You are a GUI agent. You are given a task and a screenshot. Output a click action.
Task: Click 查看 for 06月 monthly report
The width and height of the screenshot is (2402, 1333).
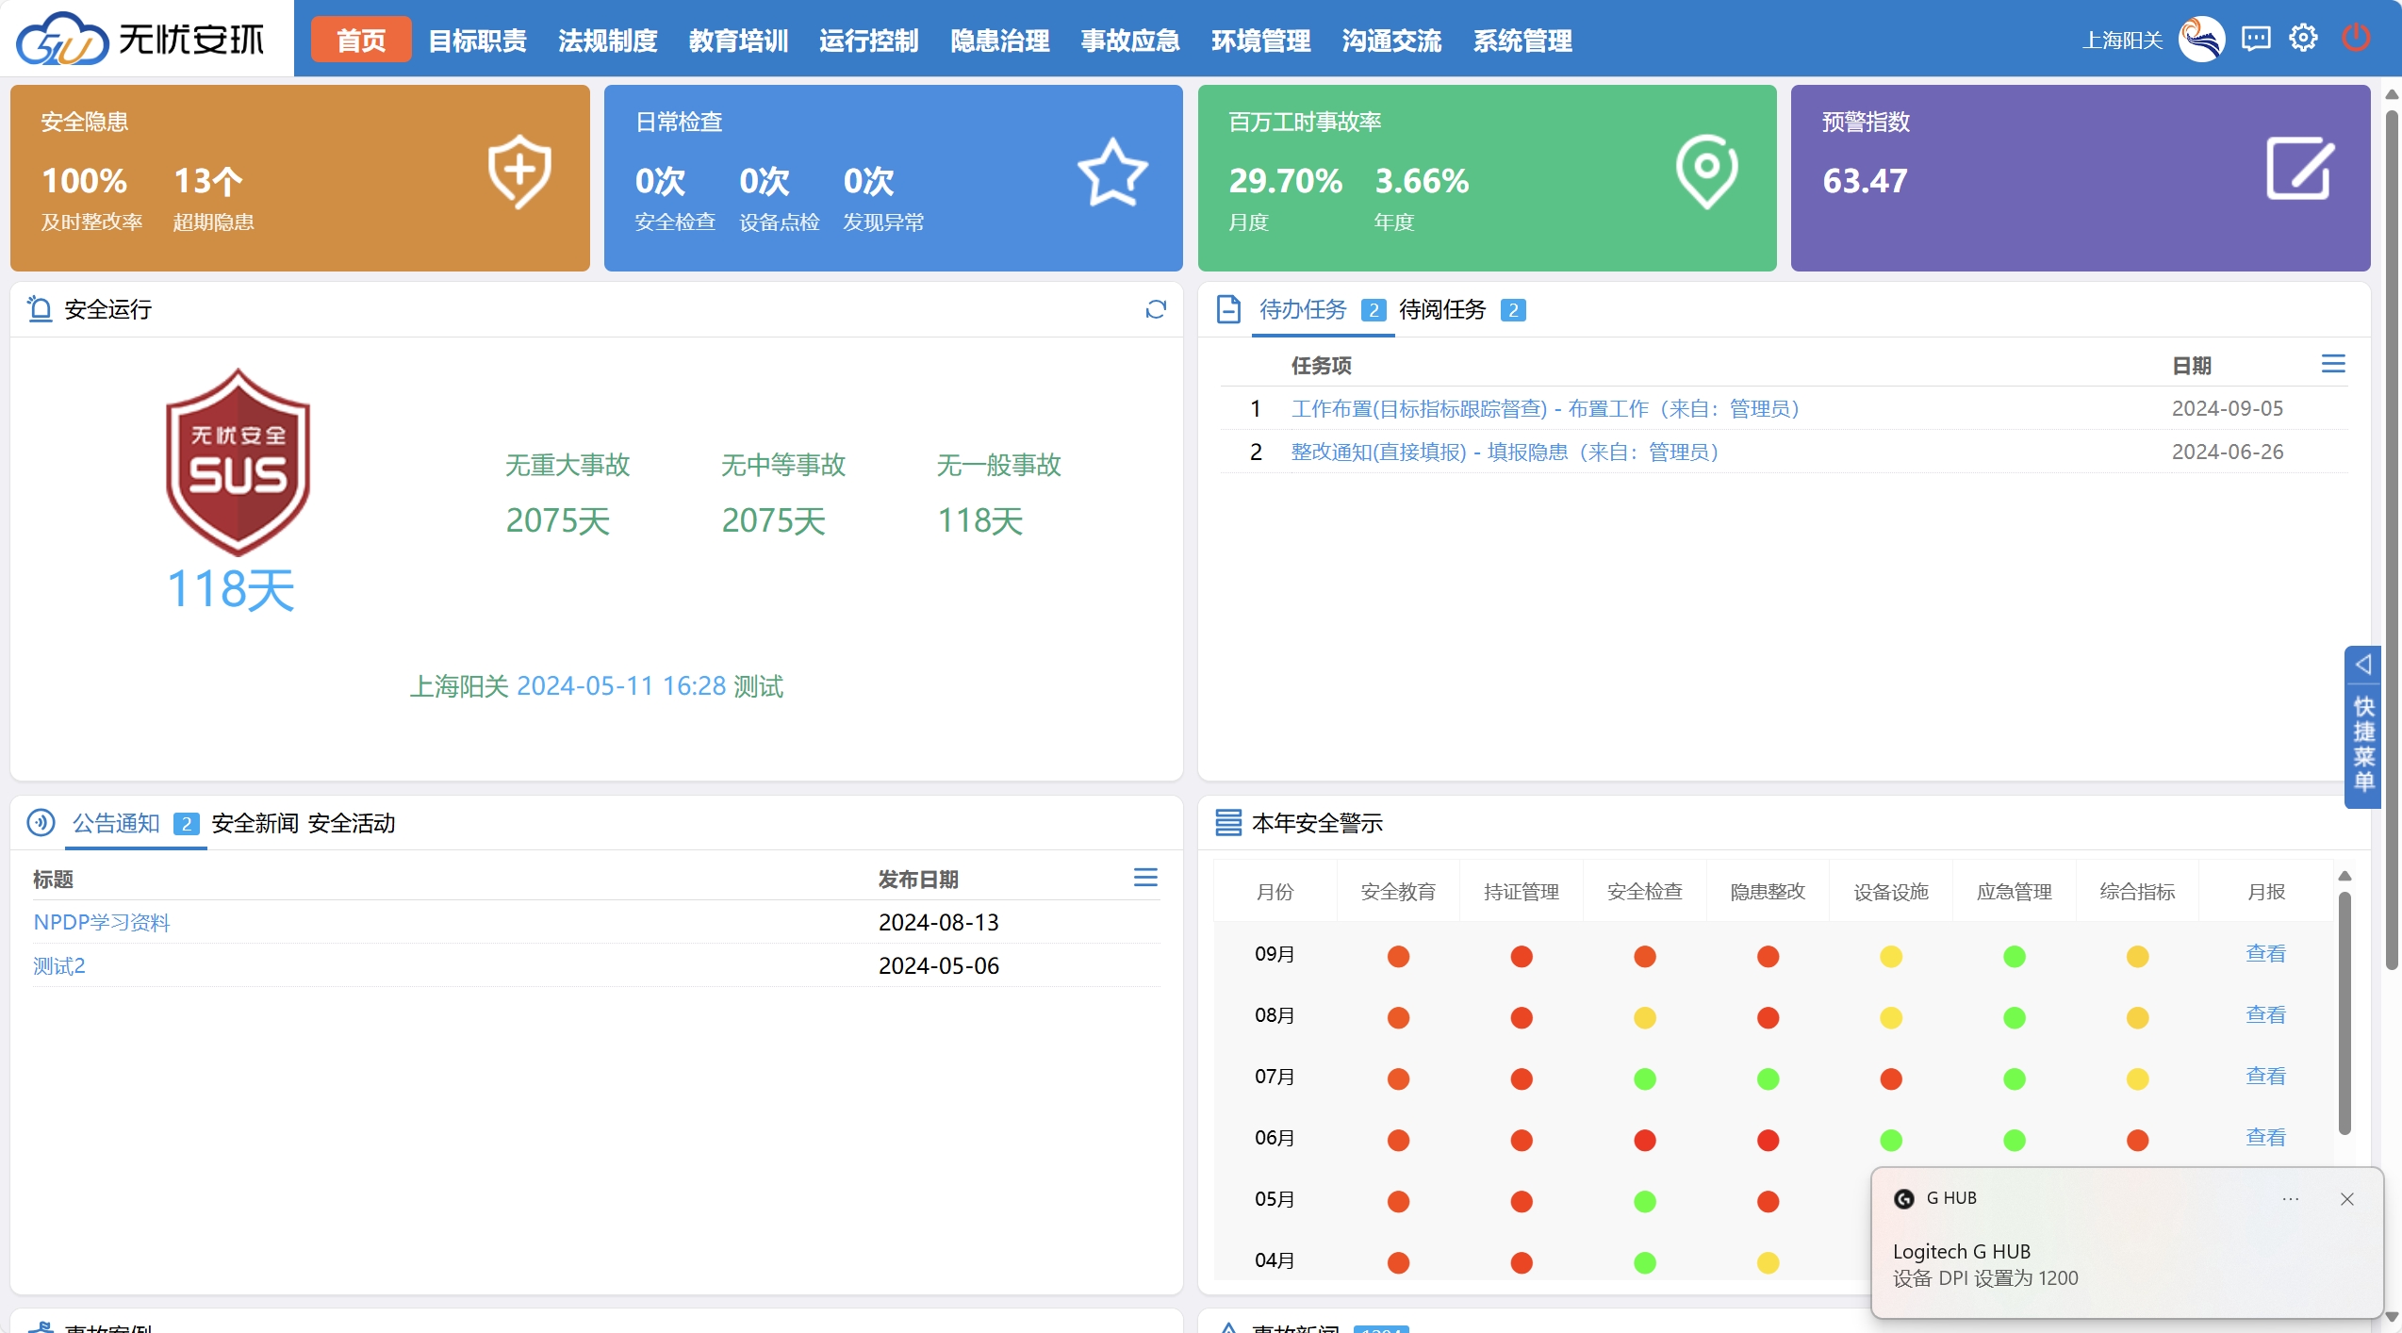coord(2265,1137)
